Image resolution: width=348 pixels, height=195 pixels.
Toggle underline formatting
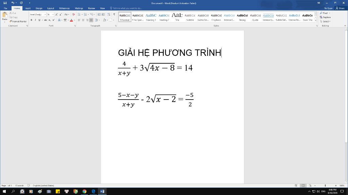pos(39,20)
